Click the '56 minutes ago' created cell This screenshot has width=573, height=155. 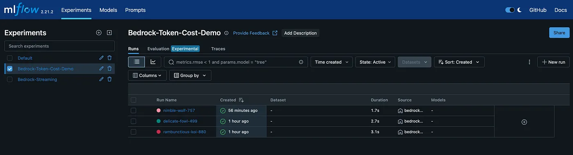(x=241, y=111)
